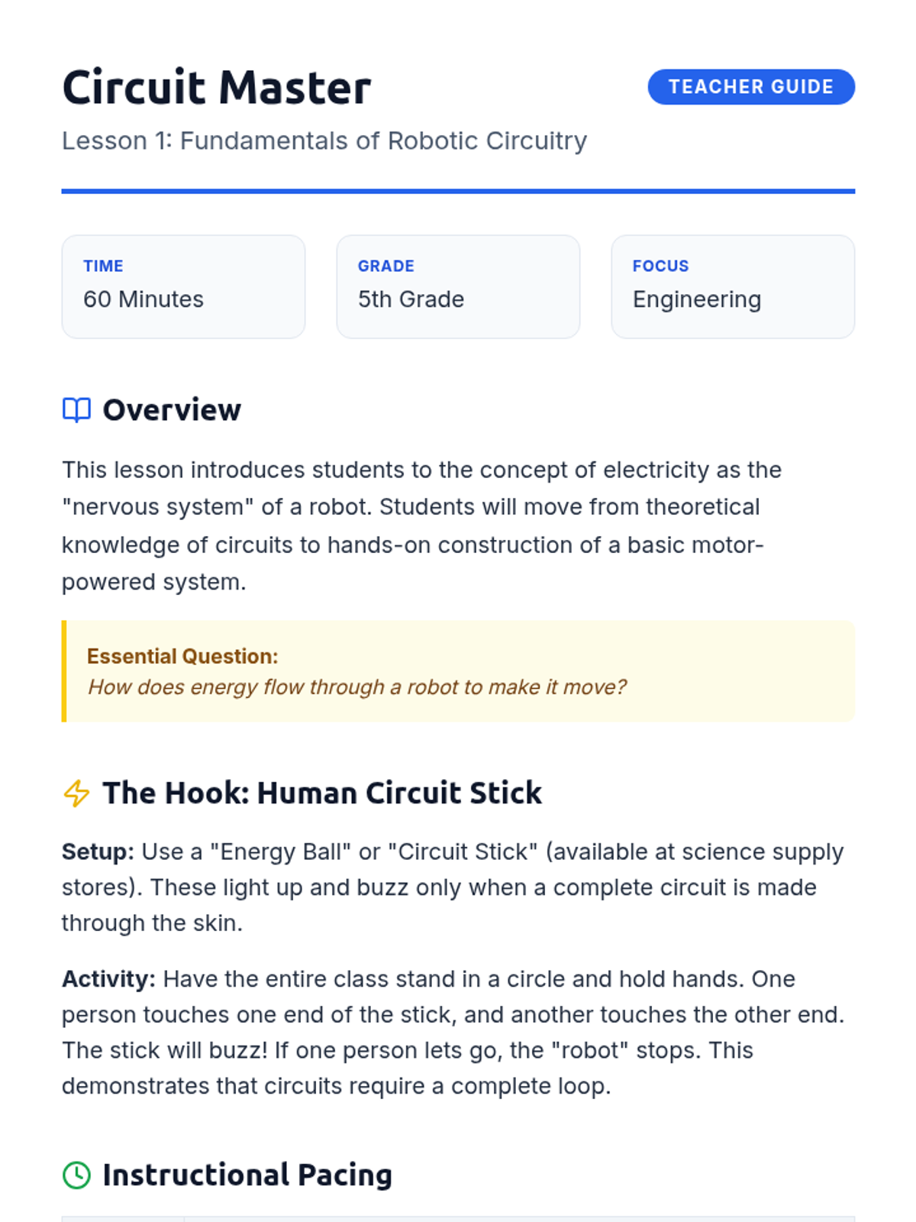Click the Instructional Pacing heading
916x1222 pixels.
pos(247,1175)
